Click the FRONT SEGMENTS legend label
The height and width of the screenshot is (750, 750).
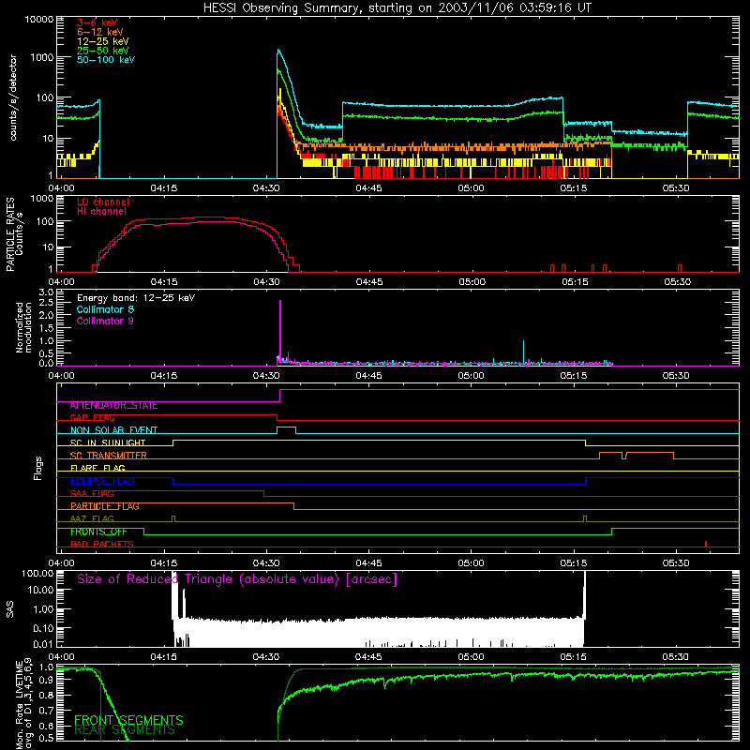pos(128,720)
